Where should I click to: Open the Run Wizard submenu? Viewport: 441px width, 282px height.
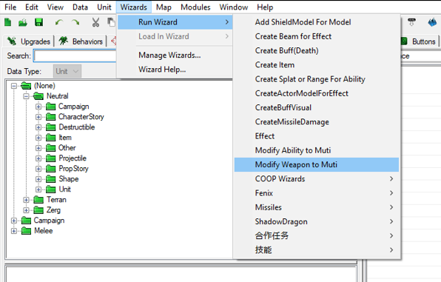pos(175,22)
